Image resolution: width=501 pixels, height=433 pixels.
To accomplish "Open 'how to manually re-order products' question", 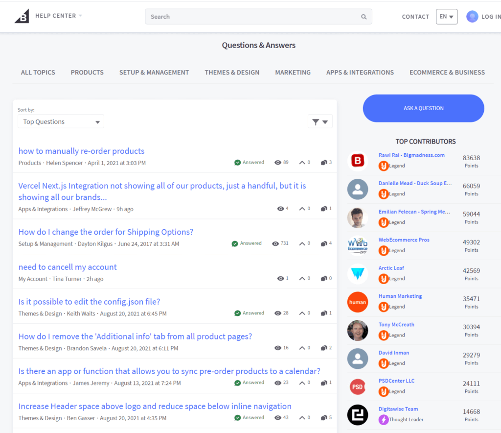I will pos(82,151).
